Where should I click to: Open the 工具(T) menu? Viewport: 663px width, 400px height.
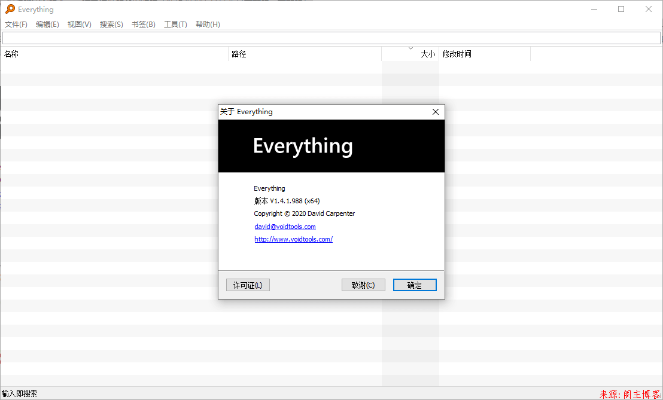pos(175,25)
